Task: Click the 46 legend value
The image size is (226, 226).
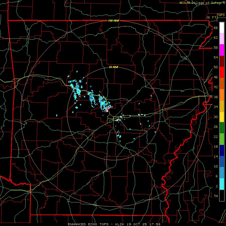Action: (x=216, y=77)
